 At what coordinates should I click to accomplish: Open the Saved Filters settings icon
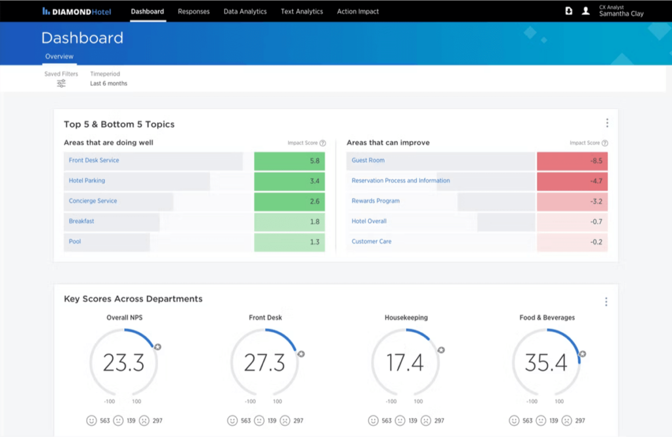tap(61, 83)
